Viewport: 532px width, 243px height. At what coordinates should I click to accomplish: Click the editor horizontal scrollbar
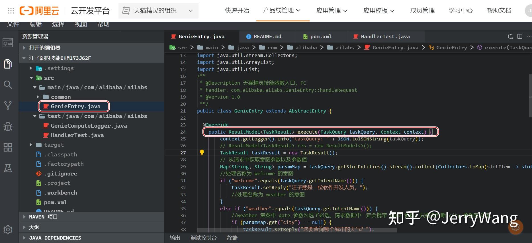pyautogui.click(x=297, y=230)
